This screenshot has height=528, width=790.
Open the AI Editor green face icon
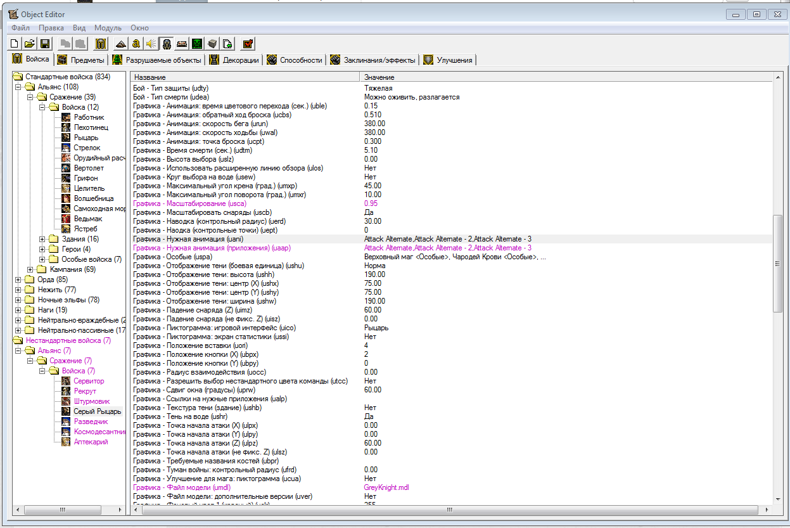pyautogui.click(x=197, y=44)
